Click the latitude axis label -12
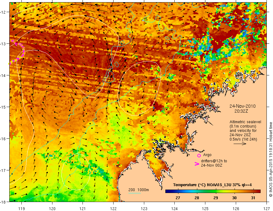This screenshot has height=211, width=273. click(x=3, y=12)
